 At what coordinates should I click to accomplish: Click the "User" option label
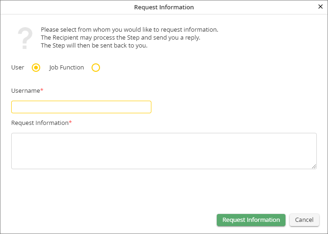[18, 68]
